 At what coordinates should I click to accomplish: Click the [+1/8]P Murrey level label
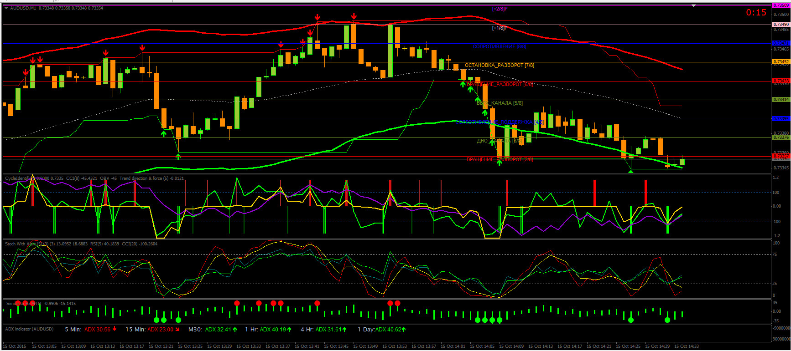pyautogui.click(x=500, y=28)
